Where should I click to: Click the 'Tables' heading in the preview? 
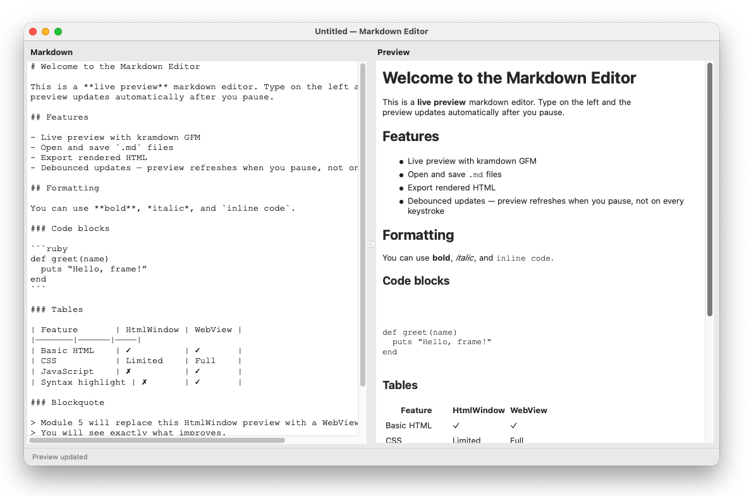[x=399, y=385]
